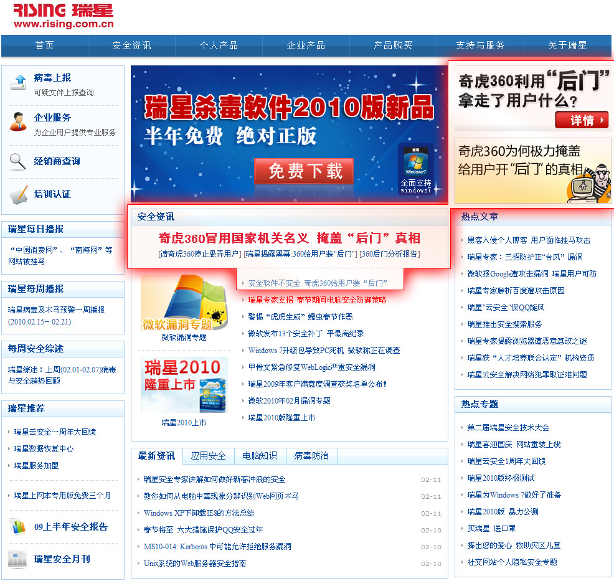Switch to the 病毒防治 tab
The width and height of the screenshot is (614, 586).
(311, 456)
